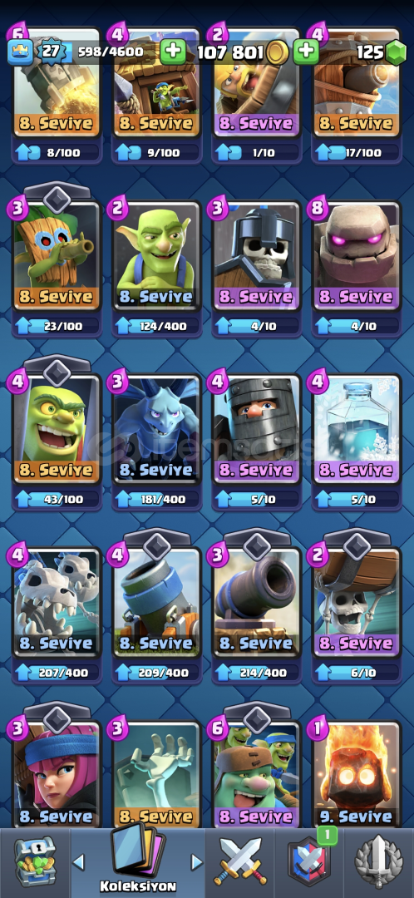Go to the crossed swords battle tab
414x898 pixels.
pos(240,862)
